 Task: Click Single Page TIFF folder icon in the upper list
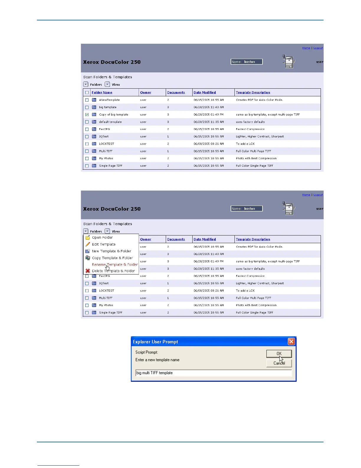pos(94,166)
